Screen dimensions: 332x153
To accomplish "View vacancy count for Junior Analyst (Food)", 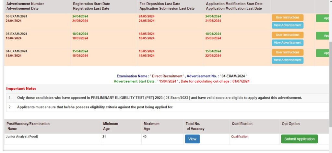I will (x=192, y=139).
